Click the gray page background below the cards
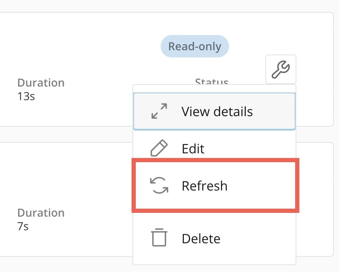The height and width of the screenshot is (272, 339). click(63, 265)
